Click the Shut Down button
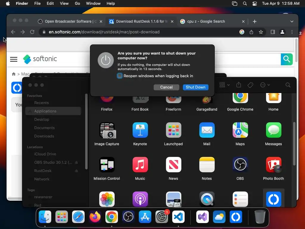This screenshot has height=229, width=305. point(195,87)
